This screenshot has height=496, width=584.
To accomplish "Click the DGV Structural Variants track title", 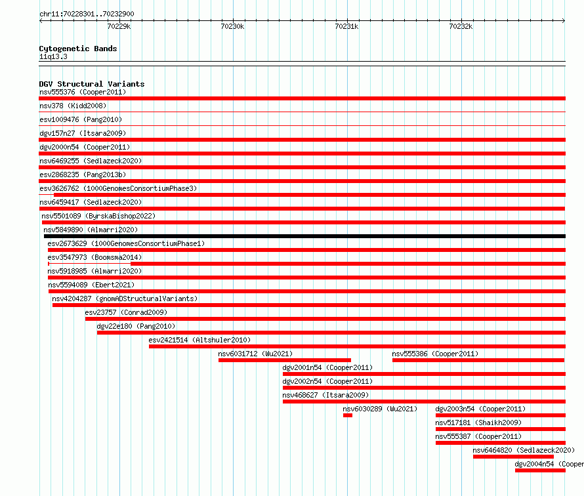I will [x=92, y=84].
